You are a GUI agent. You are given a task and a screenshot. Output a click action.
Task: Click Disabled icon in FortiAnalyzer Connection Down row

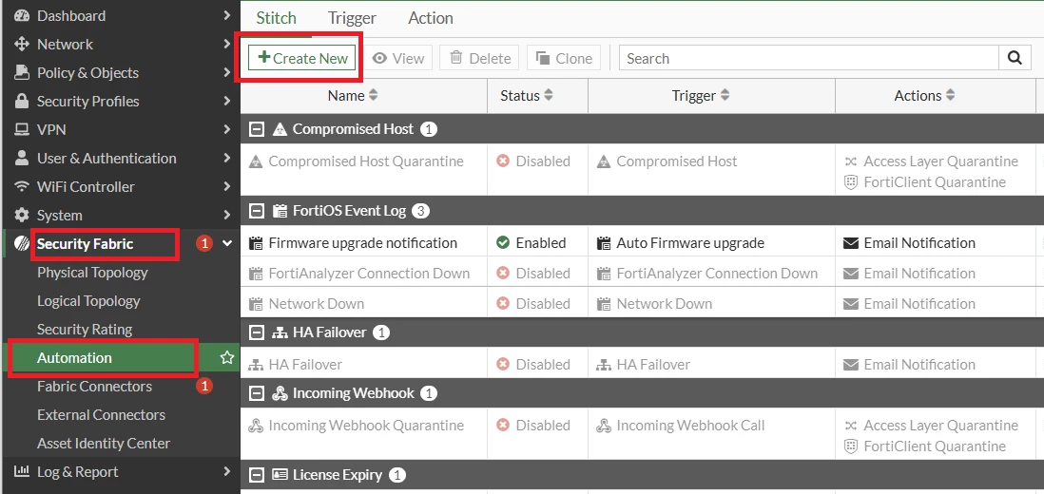coord(503,274)
